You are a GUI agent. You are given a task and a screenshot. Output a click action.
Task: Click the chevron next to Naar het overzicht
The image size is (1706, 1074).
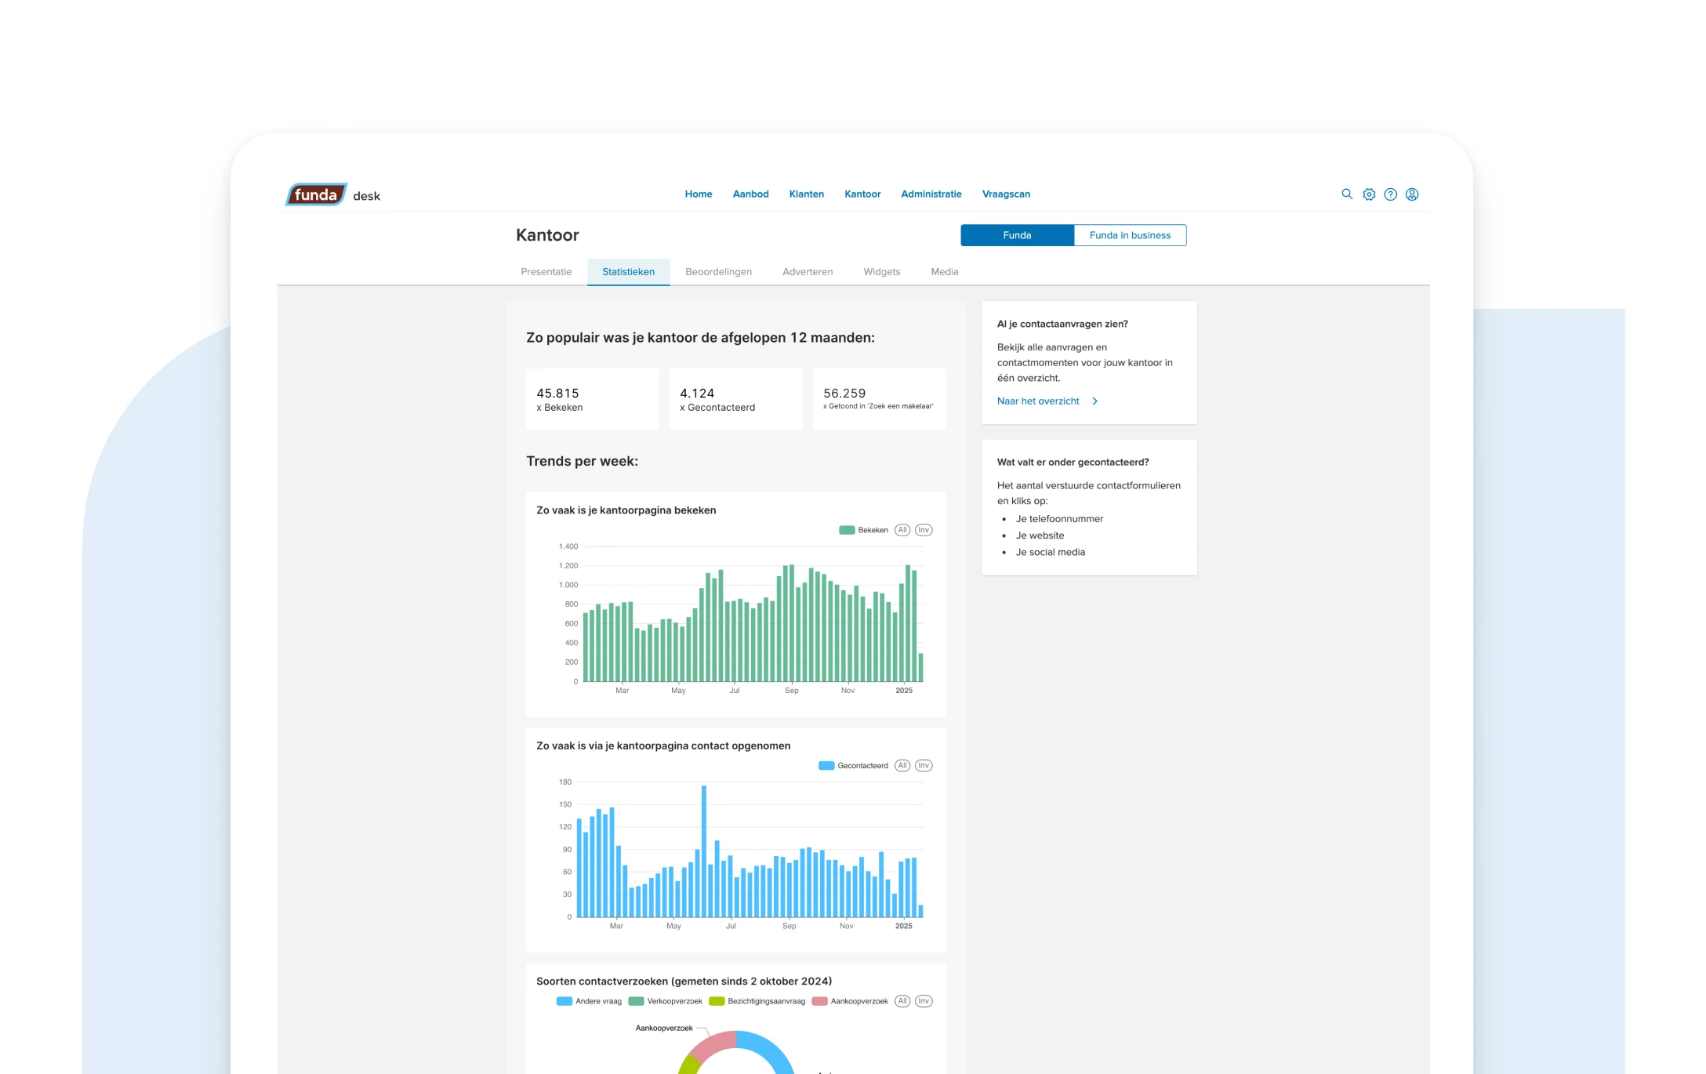pos(1095,401)
